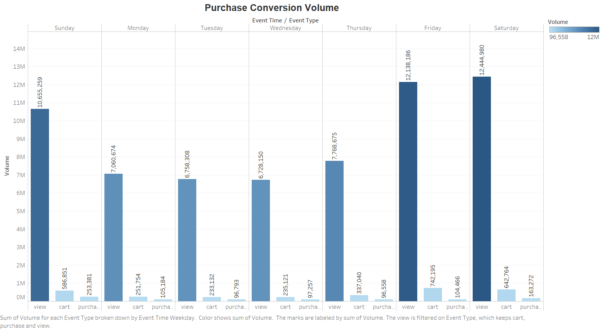
Task: Click the Friday column header
Action: (433, 28)
